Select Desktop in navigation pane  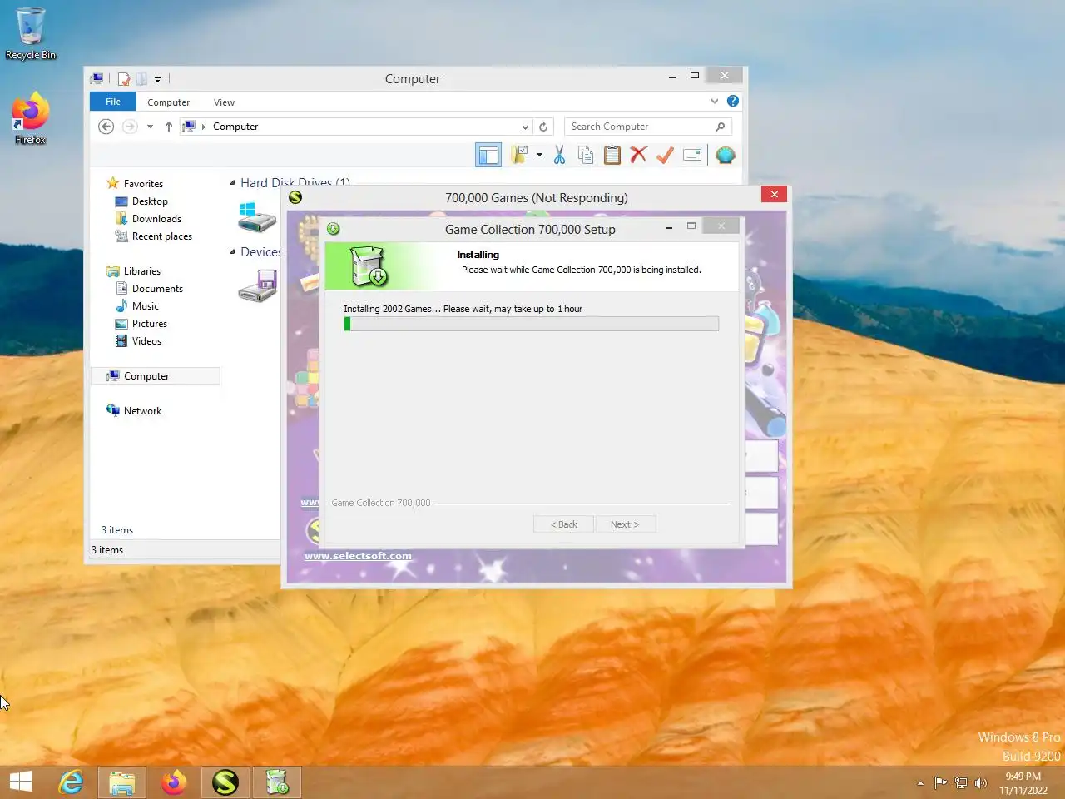(x=150, y=201)
